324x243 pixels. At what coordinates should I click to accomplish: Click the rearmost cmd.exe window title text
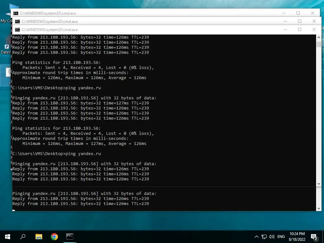click(x=48, y=13)
